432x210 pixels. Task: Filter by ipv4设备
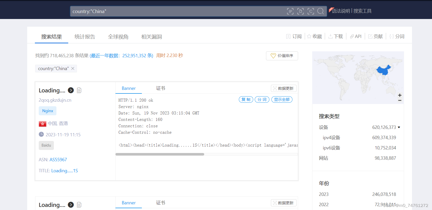point(331,138)
